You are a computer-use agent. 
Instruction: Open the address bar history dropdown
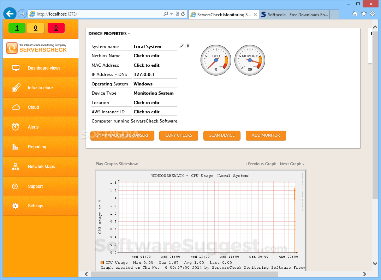tap(172, 14)
